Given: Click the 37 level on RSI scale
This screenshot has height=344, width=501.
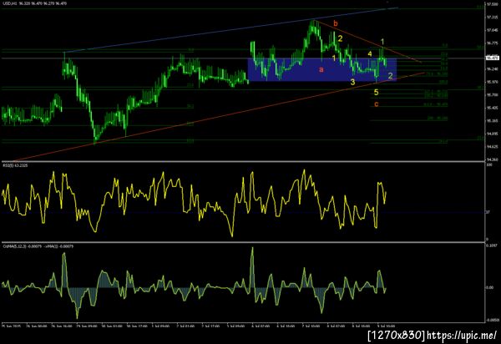Looking at the screenshot, I should coord(488,212).
